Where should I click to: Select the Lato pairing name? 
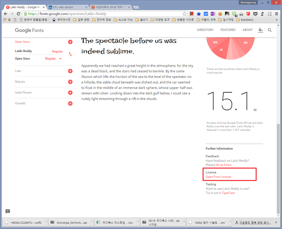tap(18, 71)
